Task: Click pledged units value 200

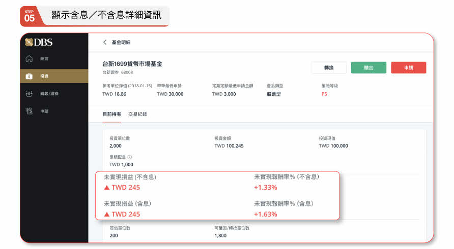Action: 114,235
